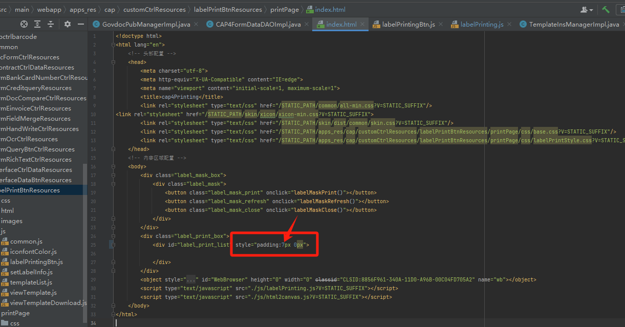Click the green Build hammer icon
The image size is (625, 327).
pos(606,9)
